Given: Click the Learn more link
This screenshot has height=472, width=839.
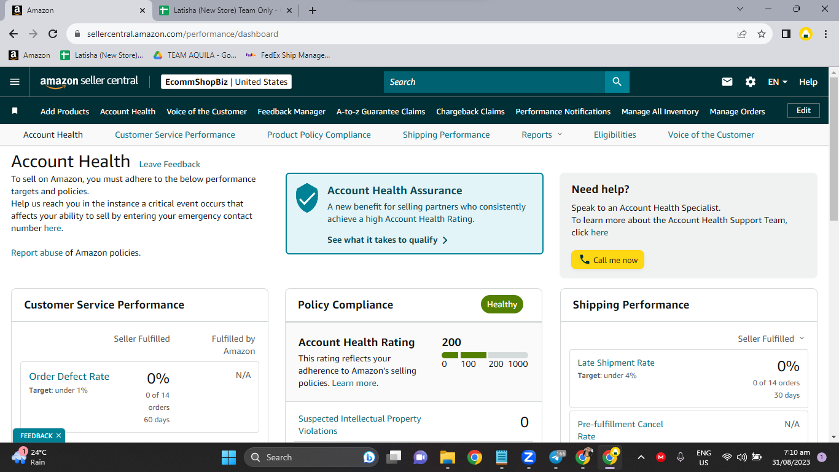Looking at the screenshot, I should 354,383.
